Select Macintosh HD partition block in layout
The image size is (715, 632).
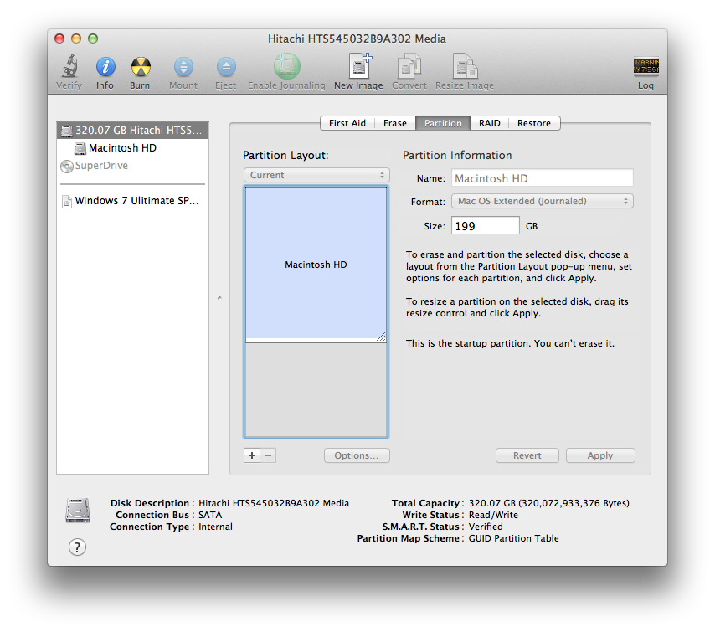pos(316,264)
